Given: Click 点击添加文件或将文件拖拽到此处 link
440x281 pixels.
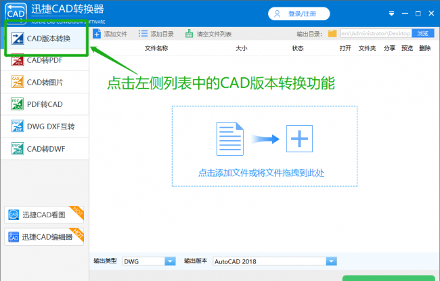Looking at the screenshot, I should click(261, 173).
